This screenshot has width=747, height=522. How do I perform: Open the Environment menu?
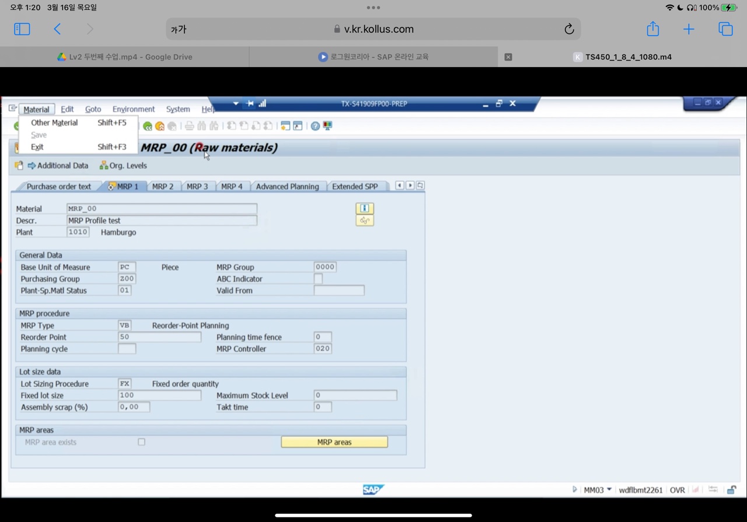tap(134, 109)
